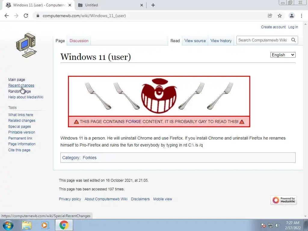Click the network tray icon
Screen dimensions: 308x231
tap(270, 225)
